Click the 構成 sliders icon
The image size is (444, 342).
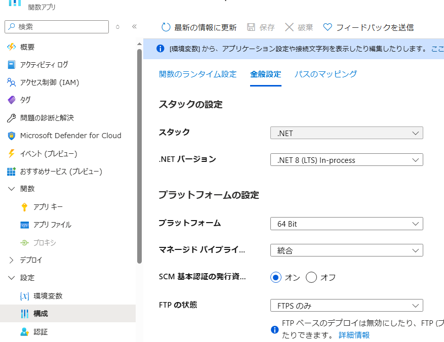point(25,314)
